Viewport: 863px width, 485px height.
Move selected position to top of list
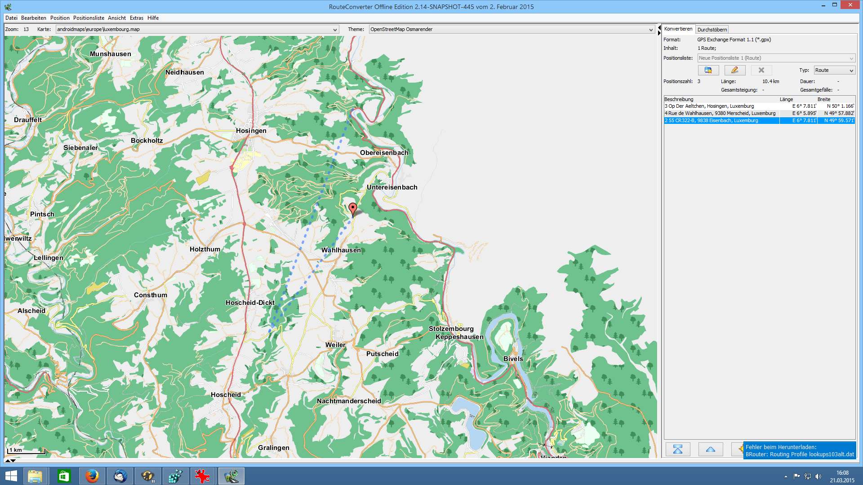677,449
